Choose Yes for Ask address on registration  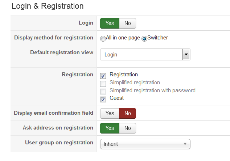(x=110, y=128)
